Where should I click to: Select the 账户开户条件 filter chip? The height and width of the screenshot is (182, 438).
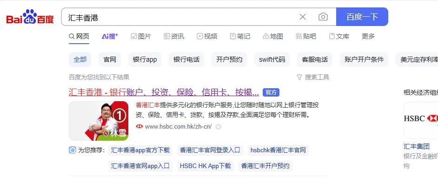click(x=364, y=59)
